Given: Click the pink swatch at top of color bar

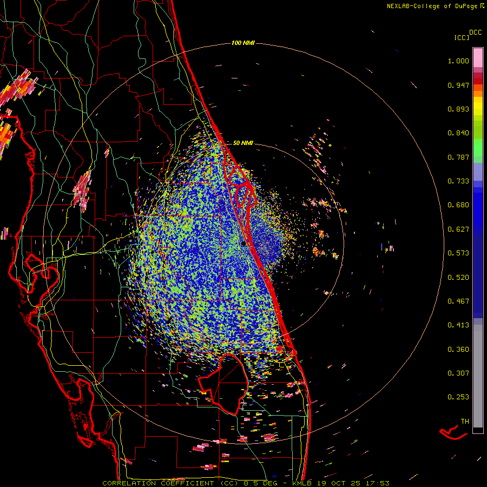Looking at the screenshot, I should click(x=478, y=57).
